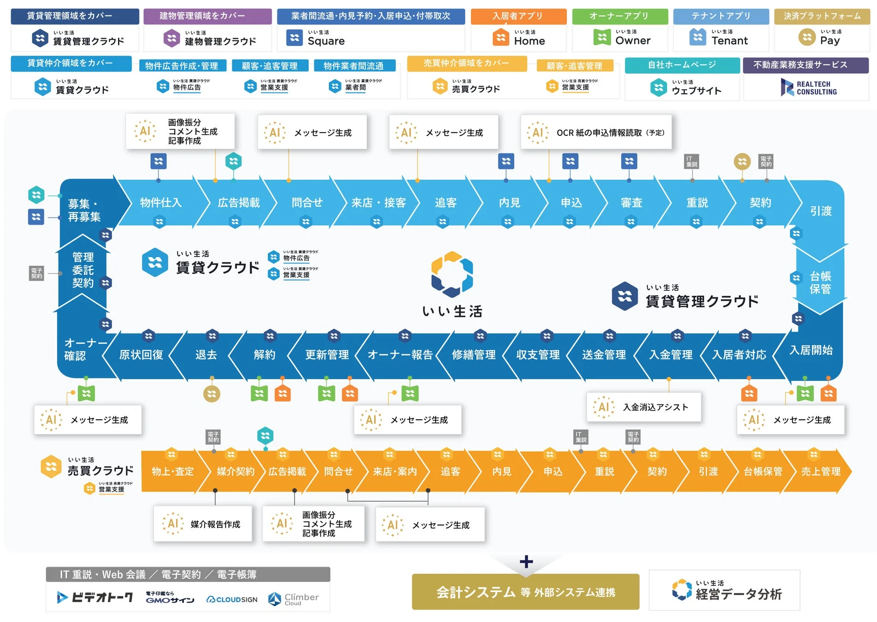Click the ビデオトーク logo

point(95,598)
